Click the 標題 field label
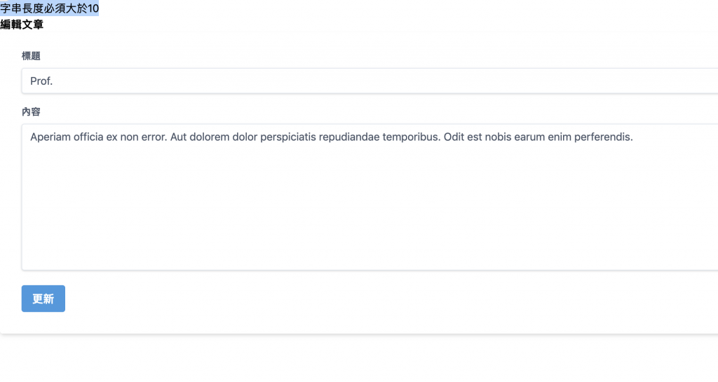Image resolution: width=718 pixels, height=382 pixels. point(31,56)
